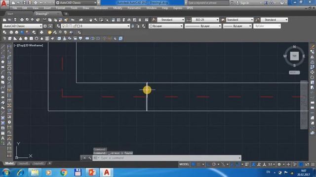The height and width of the screenshot is (177, 316).
Task: Click the Open file icon in the Standard toolbar
Action: (x=10, y=20)
